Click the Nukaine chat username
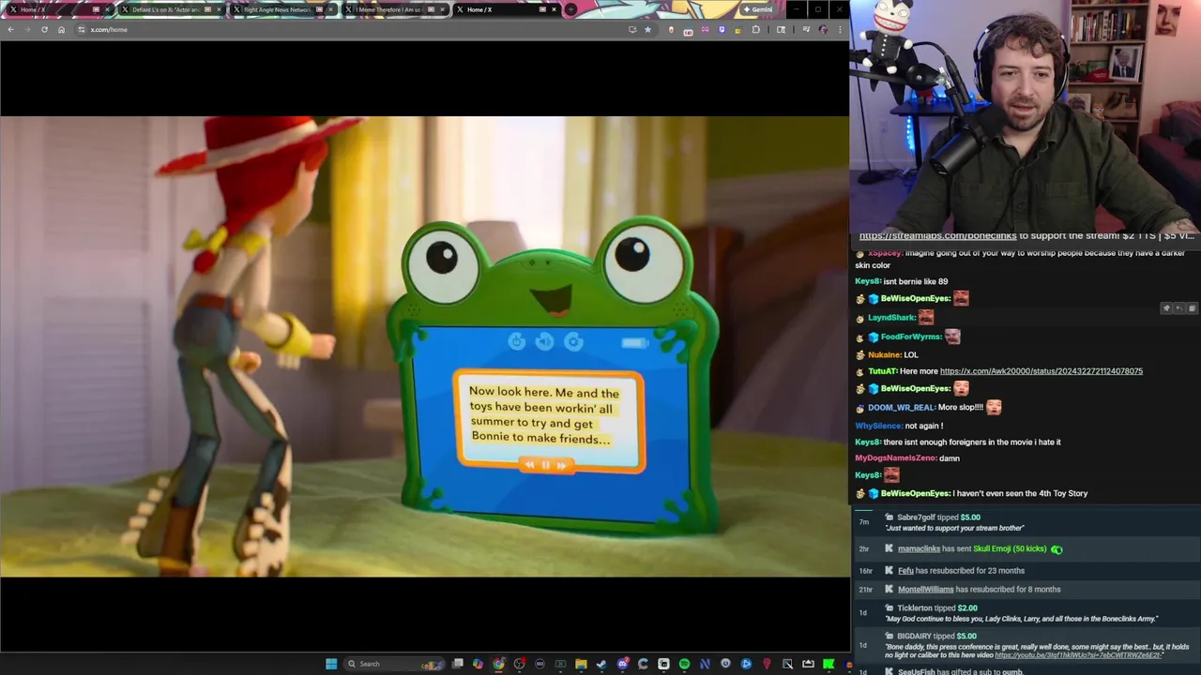The width and height of the screenshot is (1201, 675). coord(885,355)
